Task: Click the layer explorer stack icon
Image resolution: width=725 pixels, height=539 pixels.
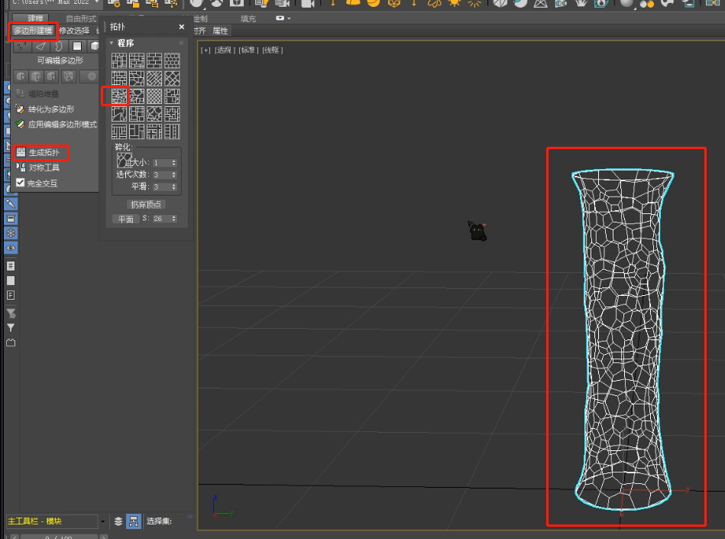Action: (x=118, y=521)
